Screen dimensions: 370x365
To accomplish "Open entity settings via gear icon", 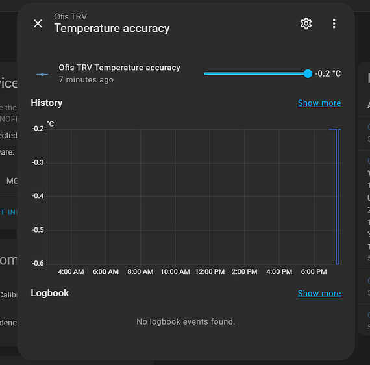I will (x=306, y=23).
